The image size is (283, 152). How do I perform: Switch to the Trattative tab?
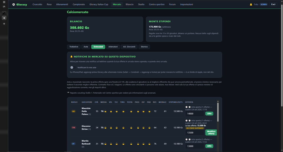pos(74,47)
